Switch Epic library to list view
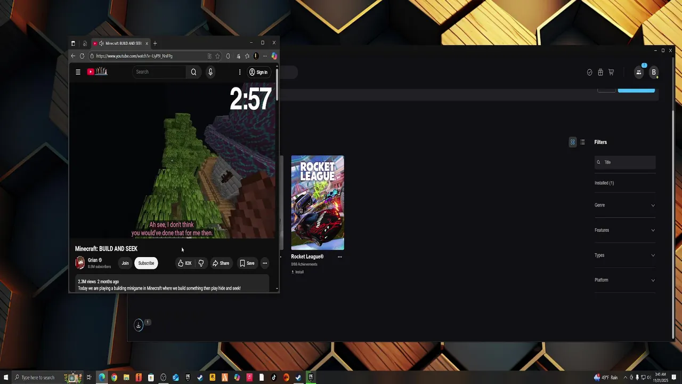This screenshot has width=682, height=384. click(x=582, y=142)
